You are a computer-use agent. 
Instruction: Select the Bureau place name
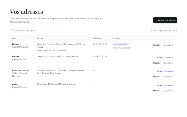[15, 56]
